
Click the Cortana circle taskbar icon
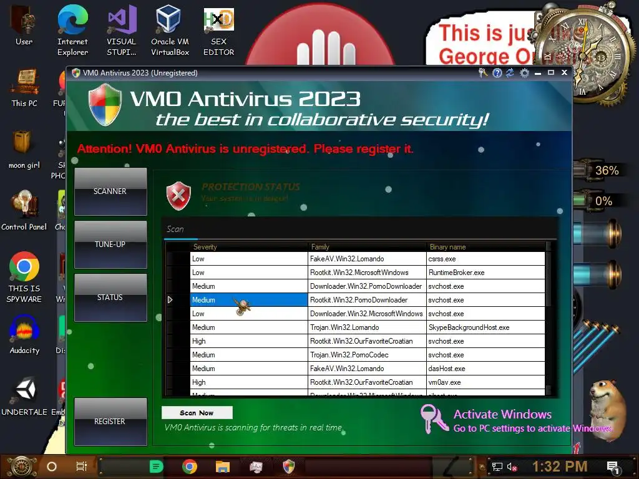pos(51,467)
